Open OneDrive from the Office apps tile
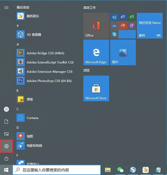 [114, 26]
